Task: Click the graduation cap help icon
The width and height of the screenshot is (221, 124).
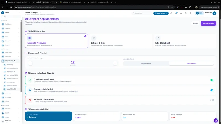Action: 181,13
